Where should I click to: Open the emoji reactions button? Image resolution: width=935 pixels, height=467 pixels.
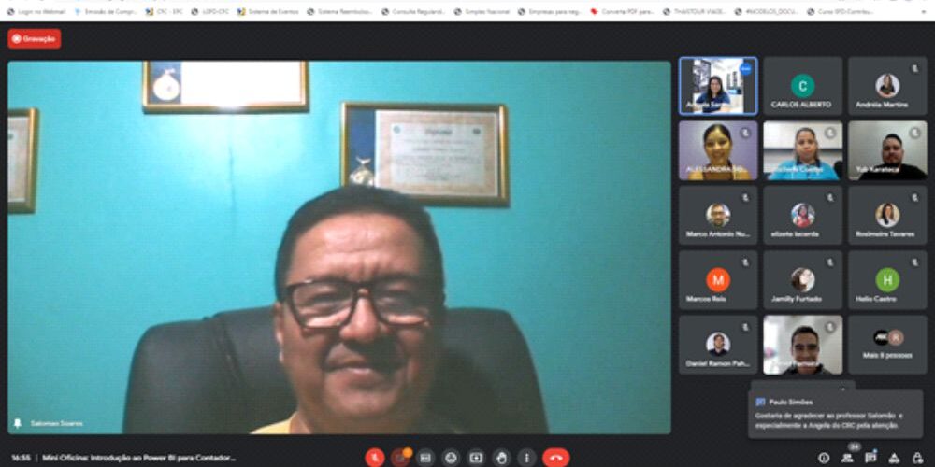452,458
